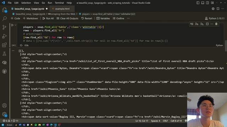Open the beautiful_soup_1page.ipynb breadcrumb
Viewport: 227px width, 127px height.
pos(29,14)
